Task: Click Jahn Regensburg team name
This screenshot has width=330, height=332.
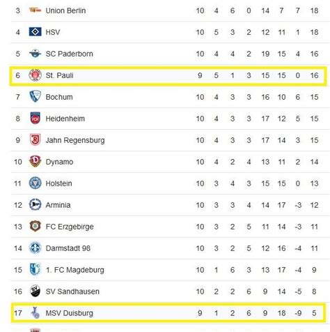Action: [x=75, y=140]
